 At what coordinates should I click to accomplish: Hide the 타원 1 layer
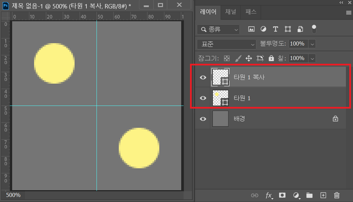tap(203, 98)
